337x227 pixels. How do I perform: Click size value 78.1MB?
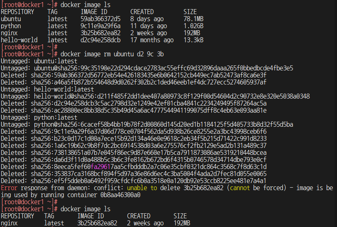tap(193, 19)
